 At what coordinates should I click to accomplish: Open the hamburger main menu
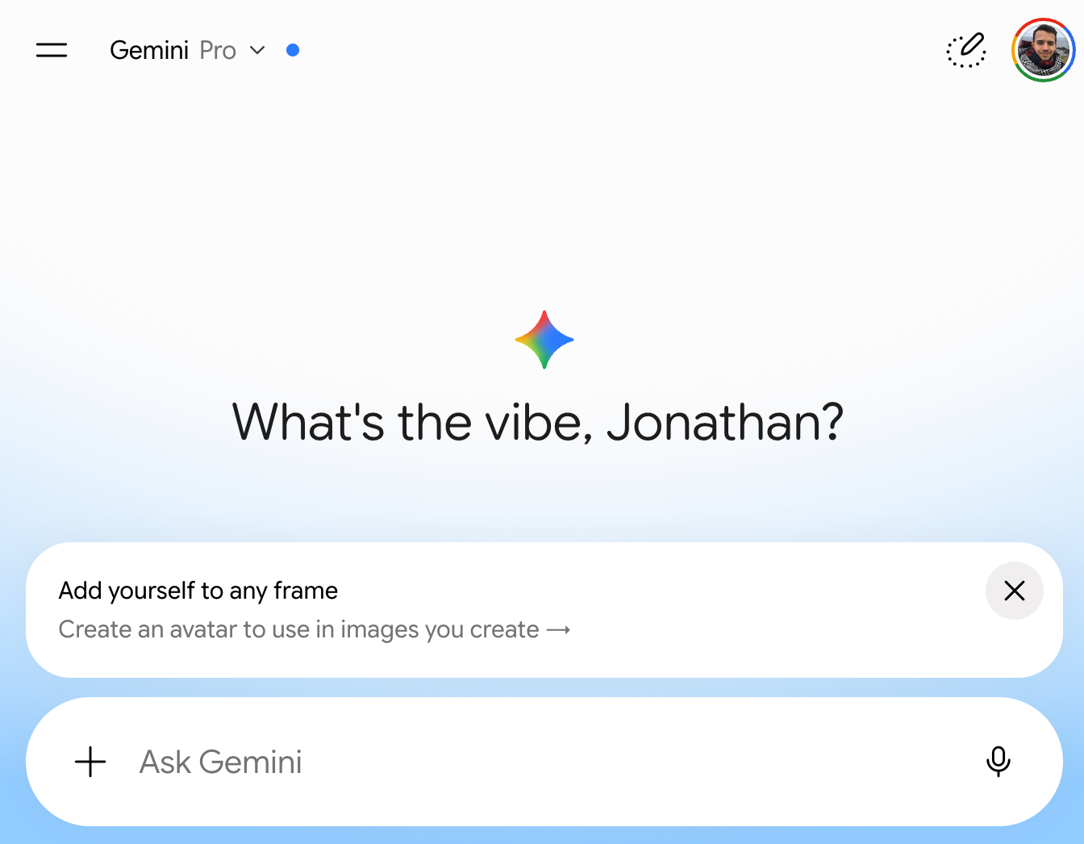tap(52, 50)
